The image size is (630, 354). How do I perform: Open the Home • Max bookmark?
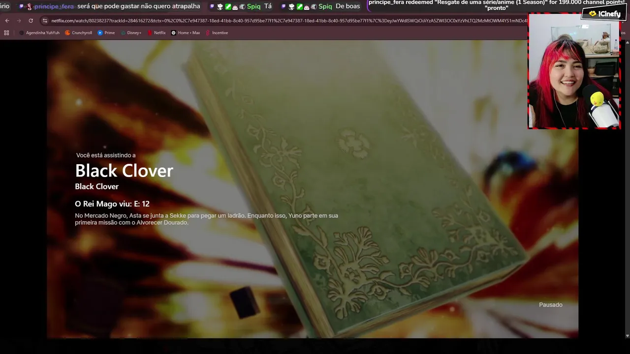185,33
